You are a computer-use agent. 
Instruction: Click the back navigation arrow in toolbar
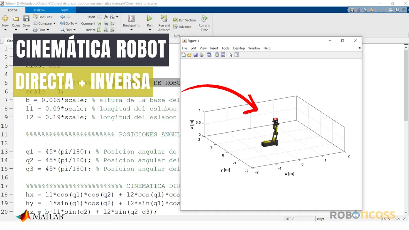click(x=62, y=17)
